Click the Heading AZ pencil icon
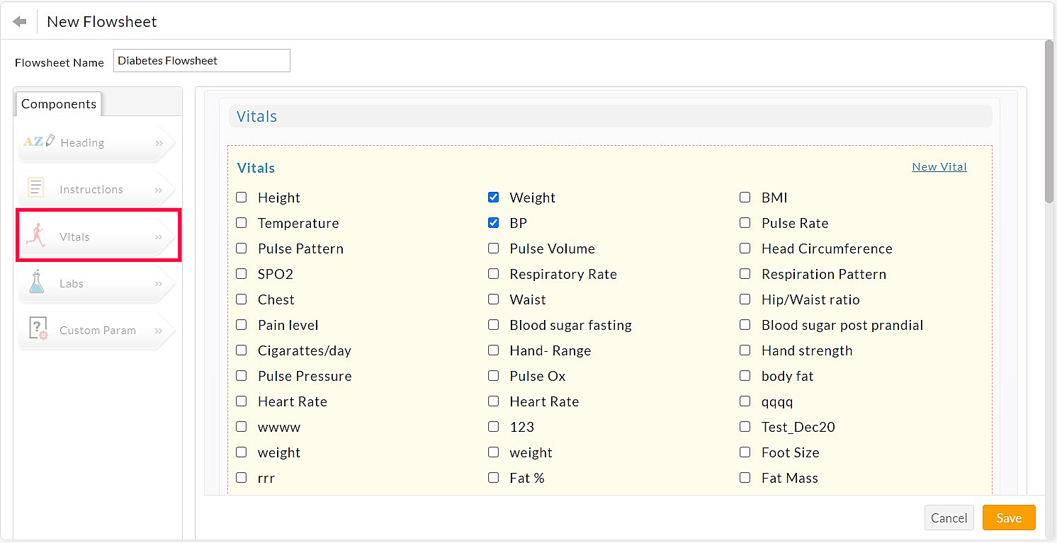Screen dimensions: 1057x543 [38, 142]
